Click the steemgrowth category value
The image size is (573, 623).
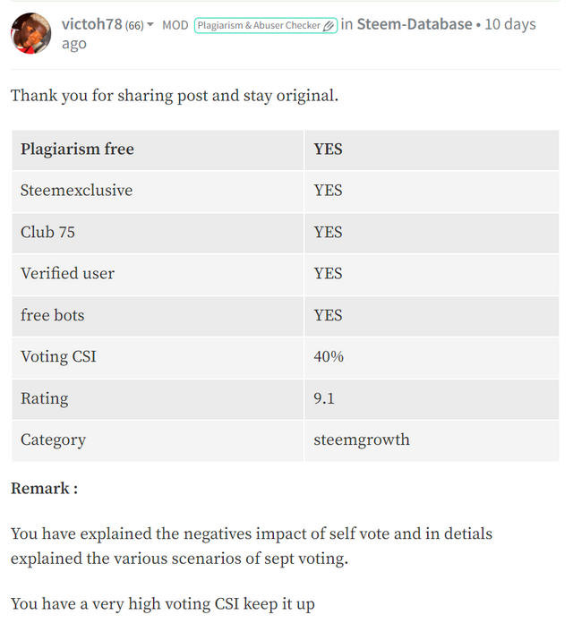click(x=362, y=440)
